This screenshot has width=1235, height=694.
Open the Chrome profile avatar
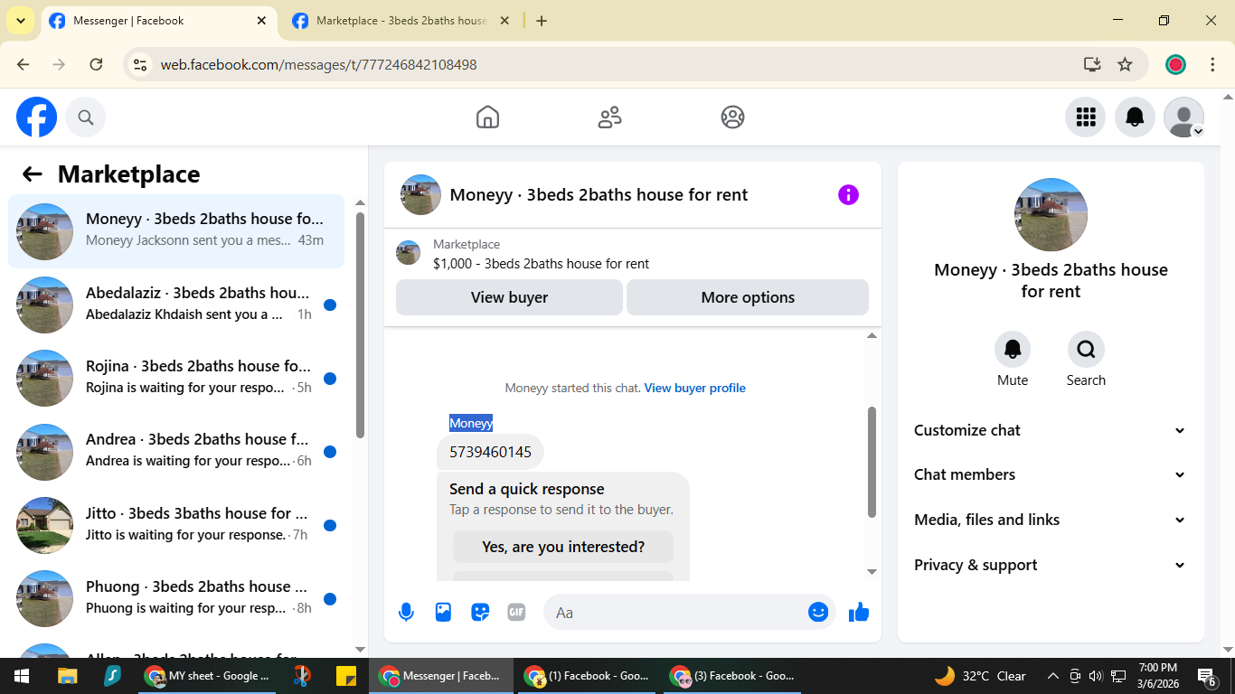(1175, 65)
